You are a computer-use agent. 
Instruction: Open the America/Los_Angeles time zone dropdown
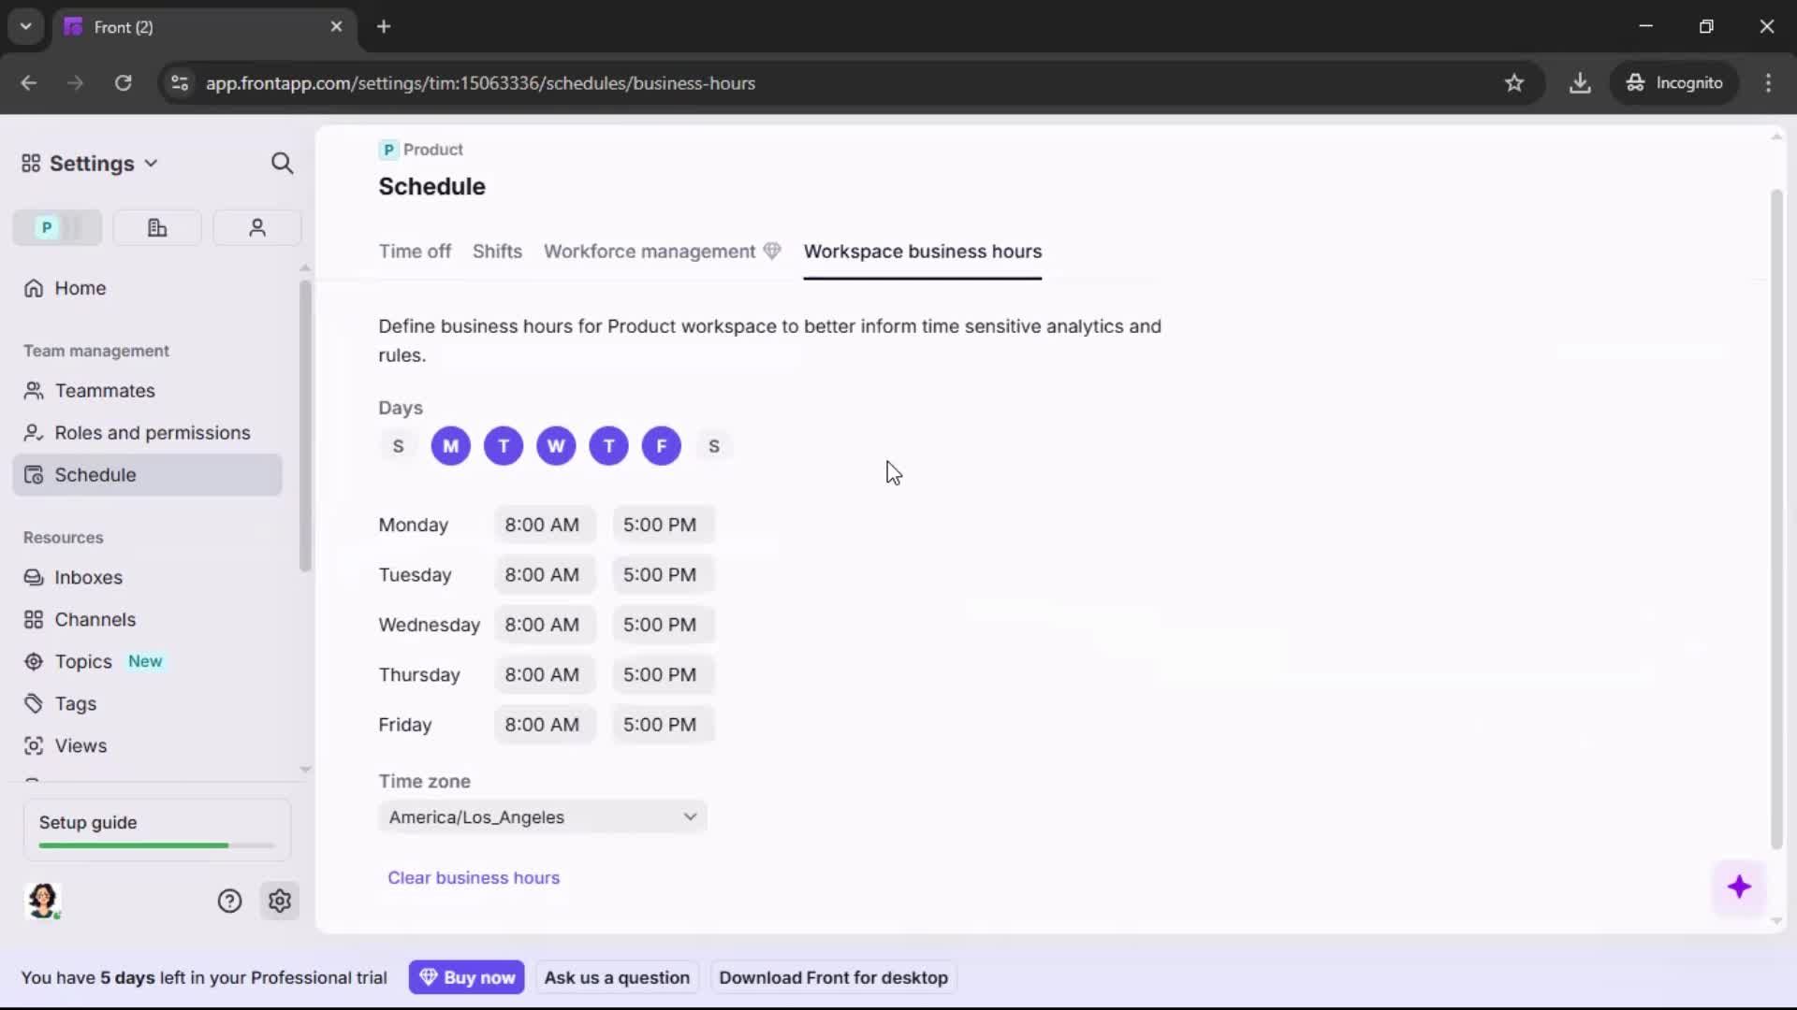[543, 816]
